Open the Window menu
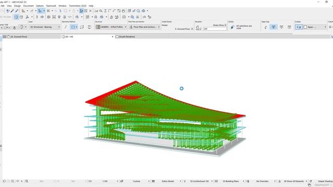The width and height of the screenshot is (333, 187). point(62,6)
